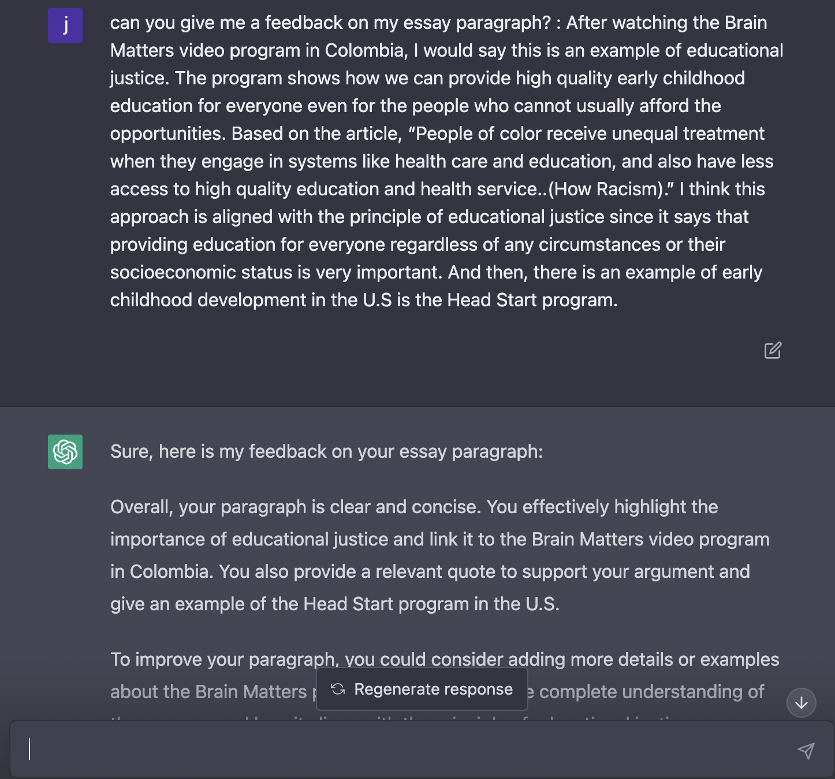This screenshot has height=779, width=835.
Task: Click the scroll-to-bottom down arrow button
Action: tap(802, 703)
